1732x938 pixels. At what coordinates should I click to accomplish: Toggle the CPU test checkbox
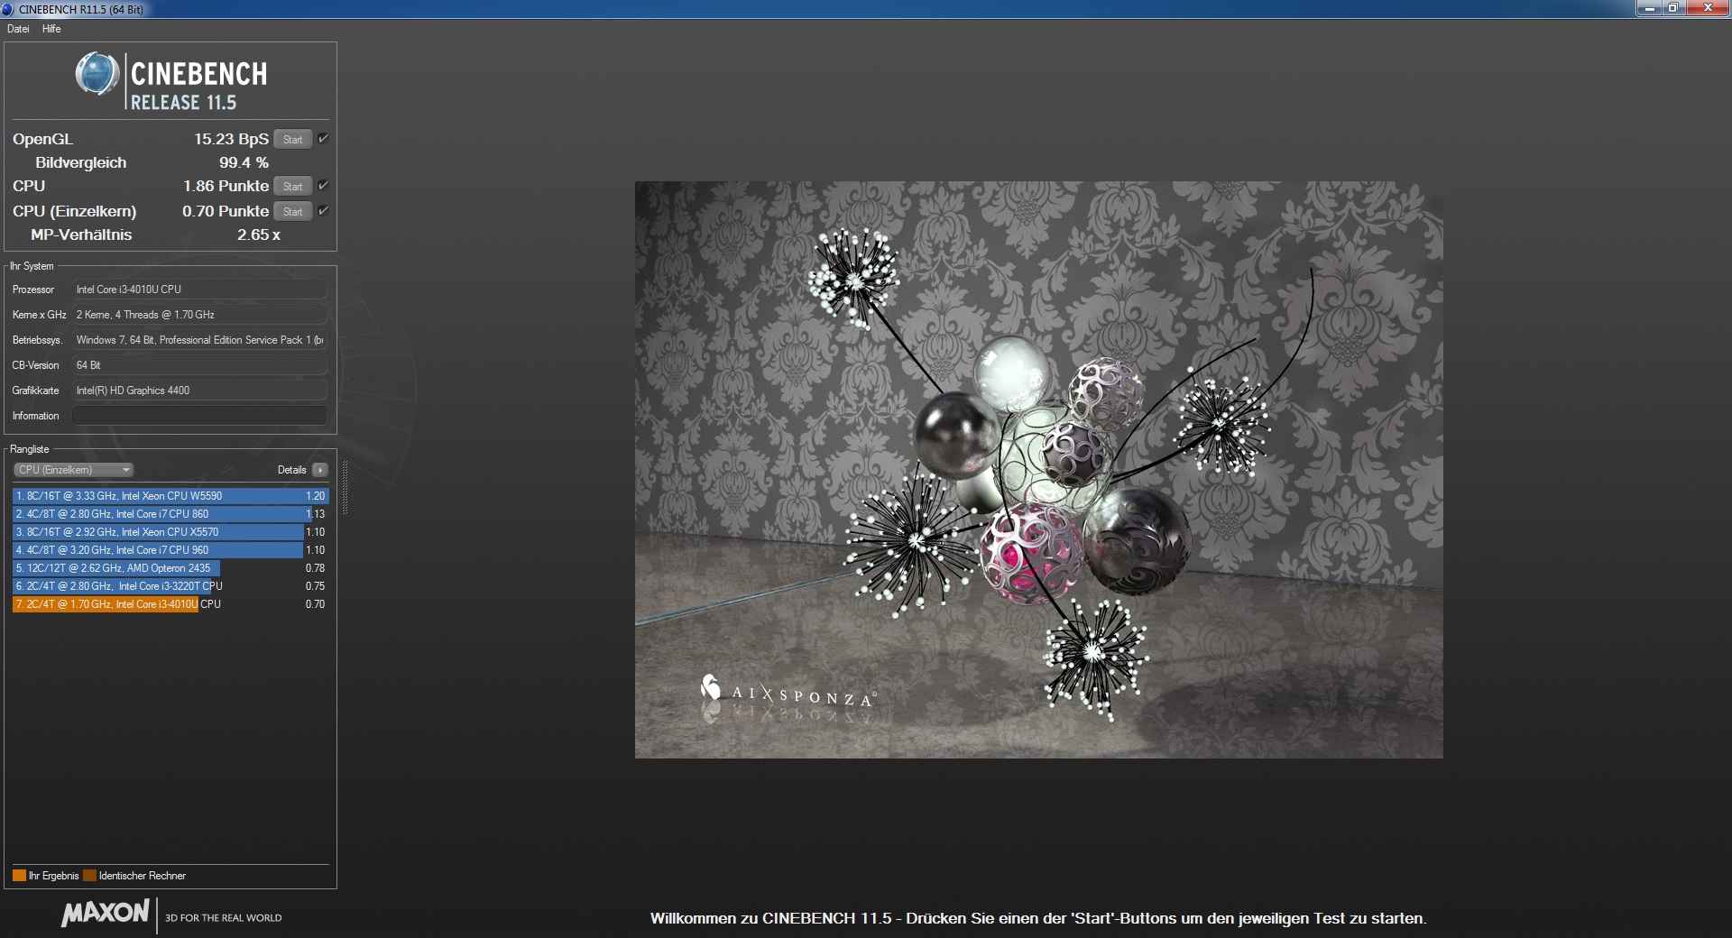[x=323, y=186]
